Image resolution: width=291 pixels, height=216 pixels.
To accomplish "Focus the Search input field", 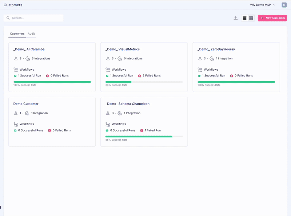I will (36, 18).
